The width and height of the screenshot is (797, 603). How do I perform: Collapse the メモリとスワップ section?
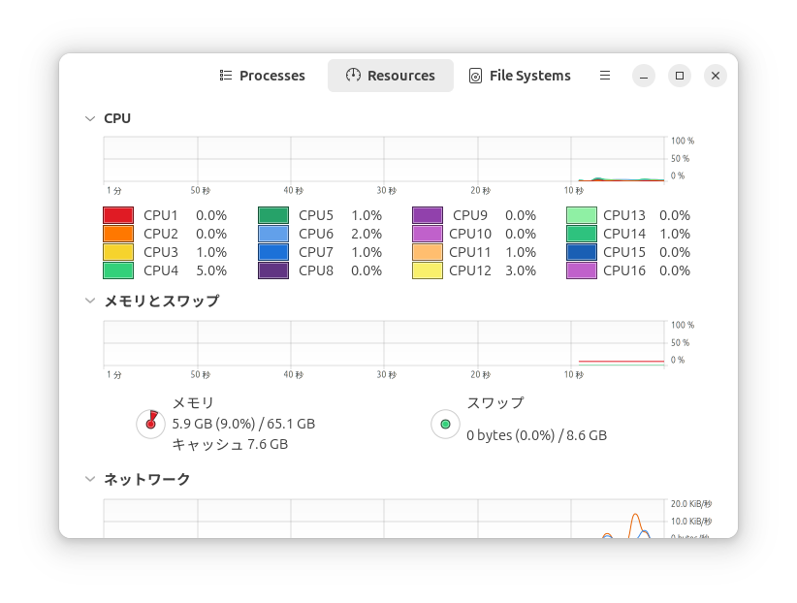pos(90,301)
